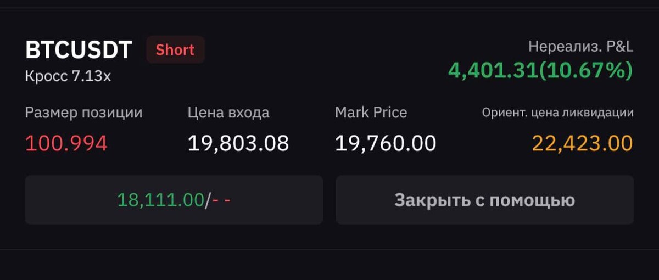Select the 22,423.00 liquidation price

tap(582, 143)
